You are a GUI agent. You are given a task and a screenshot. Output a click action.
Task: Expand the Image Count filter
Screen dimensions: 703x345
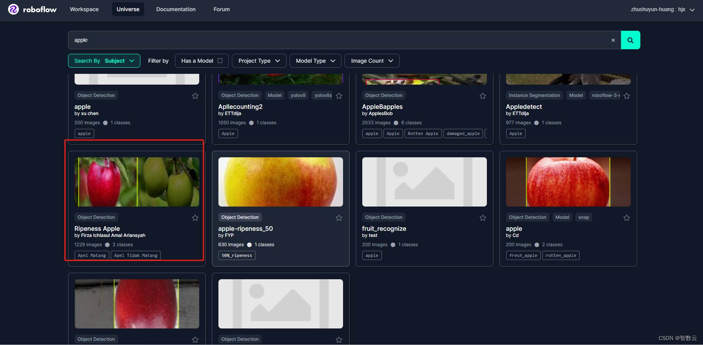pyautogui.click(x=372, y=61)
